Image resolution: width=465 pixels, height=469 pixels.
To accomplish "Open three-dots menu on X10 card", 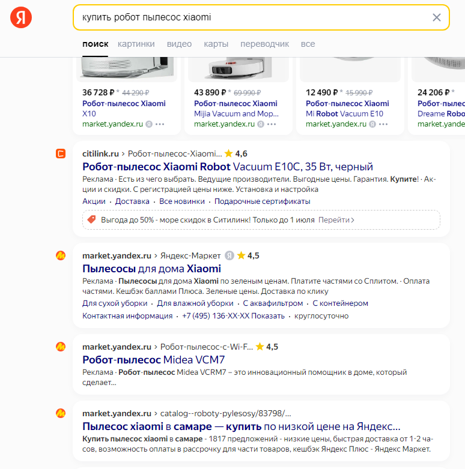I will (x=160, y=124).
